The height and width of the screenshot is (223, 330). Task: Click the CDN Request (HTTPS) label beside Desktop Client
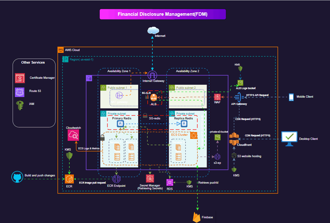[x=258, y=135]
